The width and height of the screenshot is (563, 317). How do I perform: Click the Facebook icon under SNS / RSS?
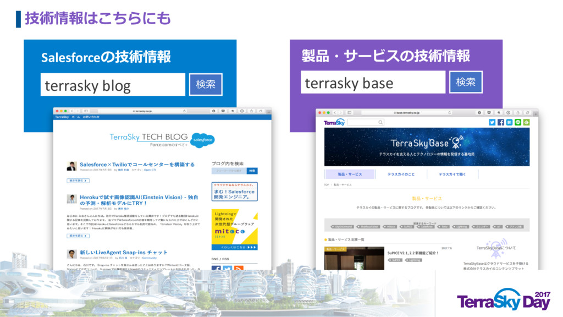[216, 268]
